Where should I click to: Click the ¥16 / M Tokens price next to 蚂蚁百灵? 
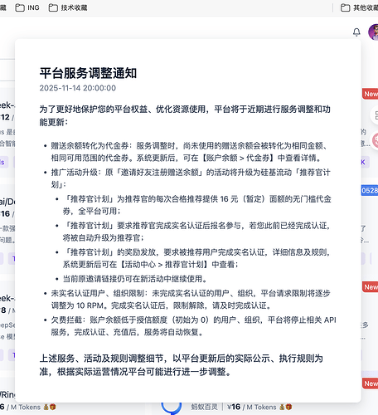(252, 407)
